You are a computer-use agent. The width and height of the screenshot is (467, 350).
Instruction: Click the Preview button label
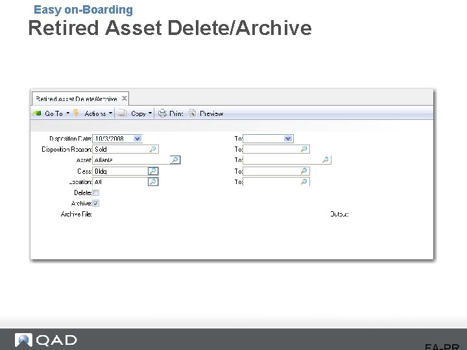(211, 113)
